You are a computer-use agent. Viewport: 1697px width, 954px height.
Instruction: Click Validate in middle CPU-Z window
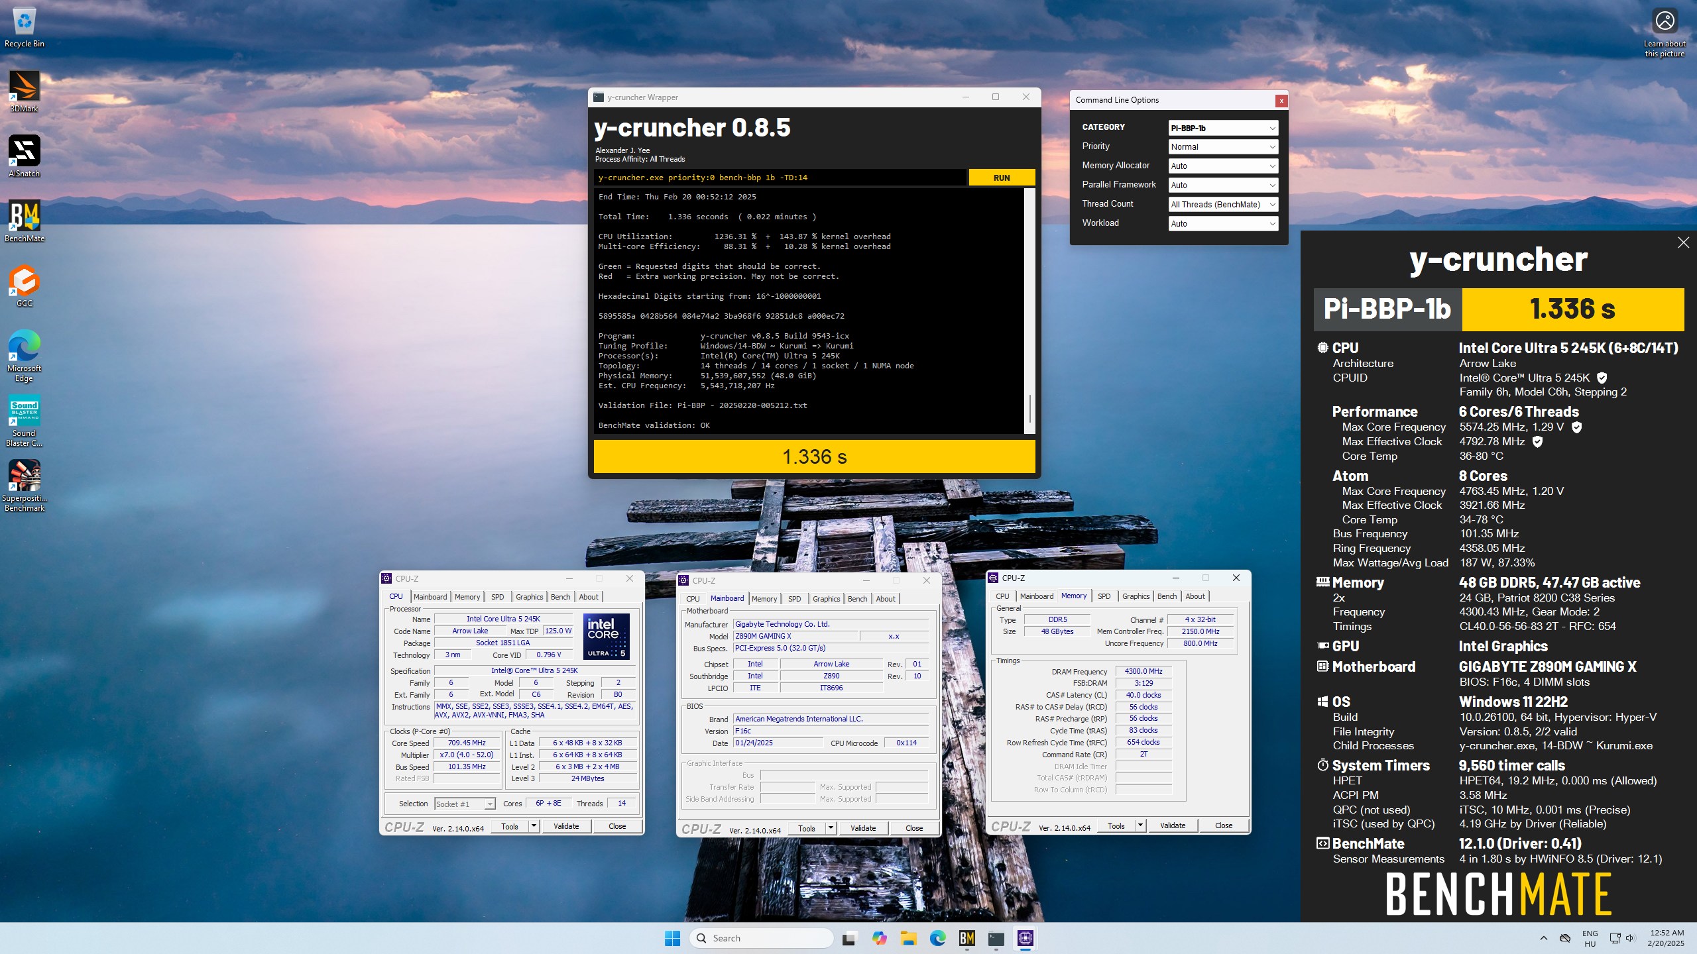[863, 828]
